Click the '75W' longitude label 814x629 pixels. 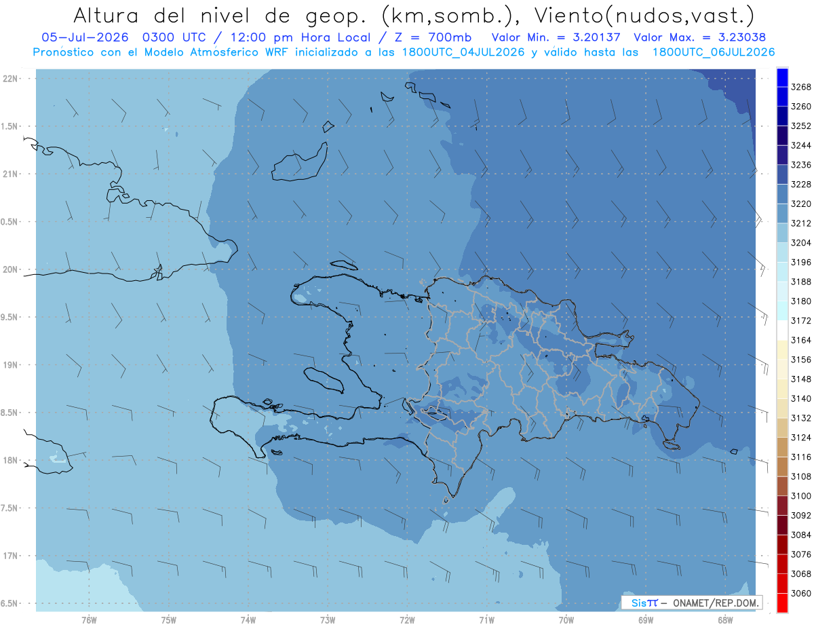click(169, 620)
